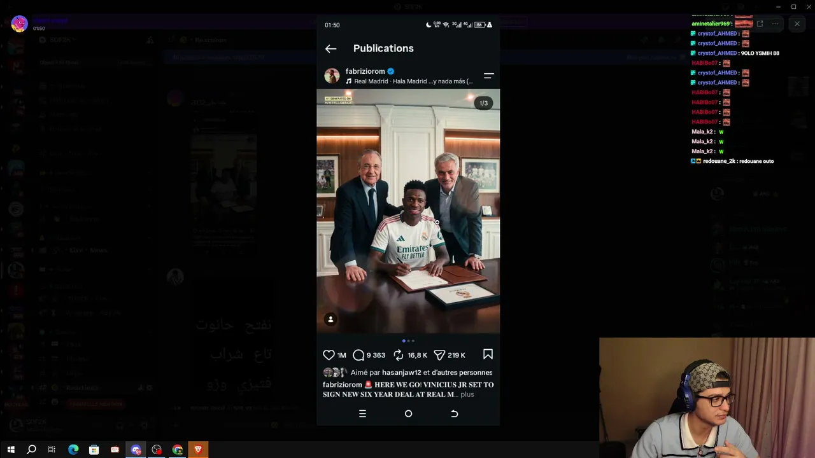
Task: Click the '1/3' photo counter badge
Action: (x=483, y=103)
